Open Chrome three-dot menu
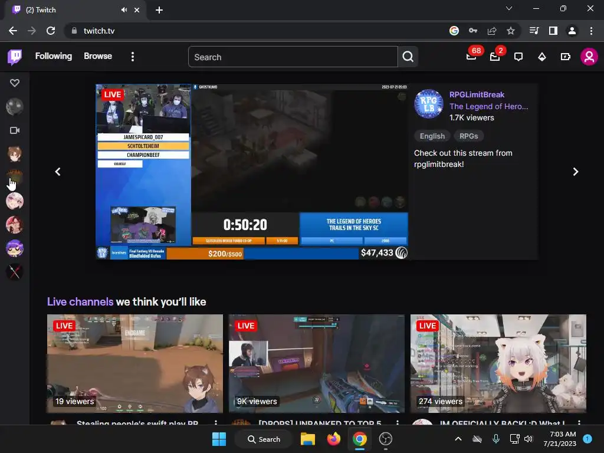 coord(591,31)
